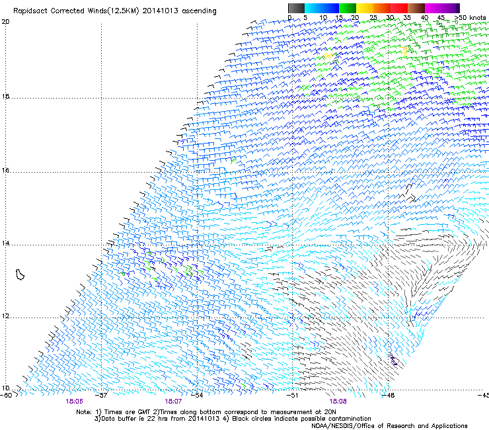
Task: Click the title 'Rapidsact Corrected Winds(12.5KM) 20141013 ascending'
Action: click(115, 11)
